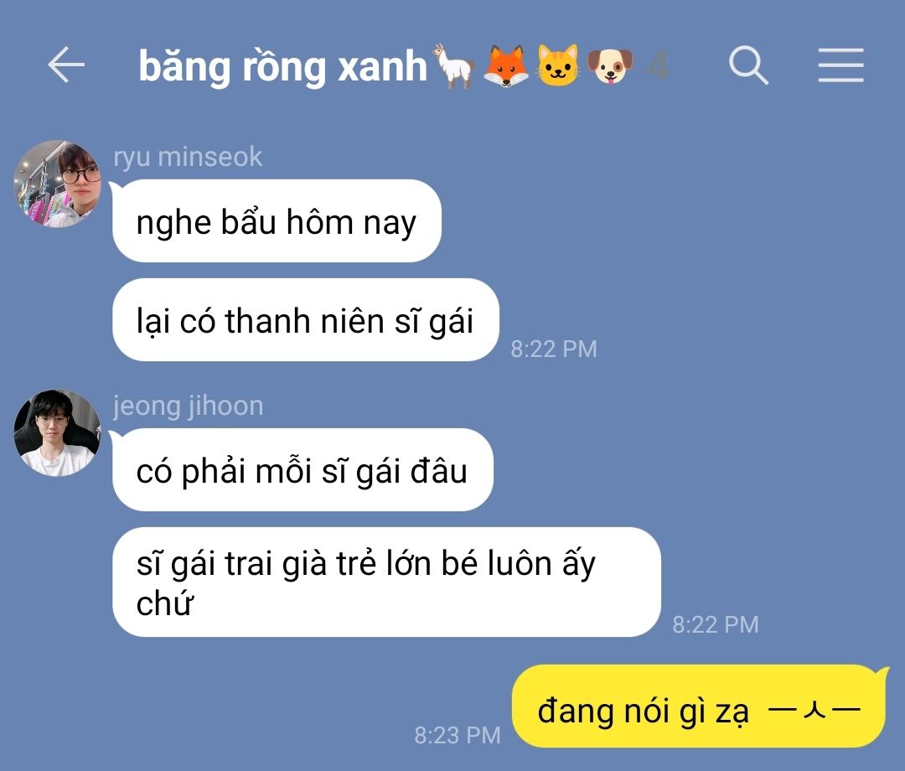This screenshot has width=905, height=771.
Task: Tap the 8:23 PM timestamp
Action: (458, 735)
